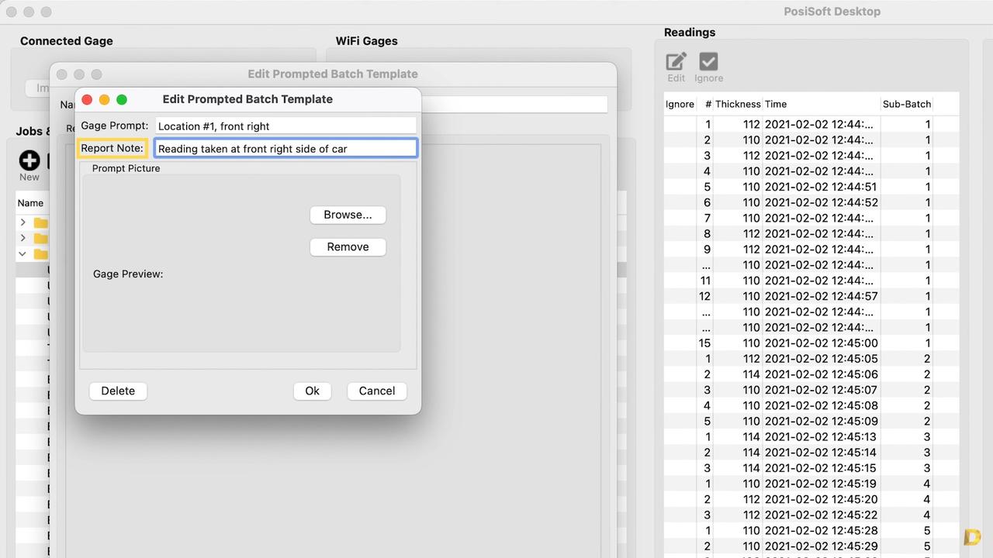Click the Sub-Batch column header
Viewport: 993px width, 558px height.
click(906, 104)
